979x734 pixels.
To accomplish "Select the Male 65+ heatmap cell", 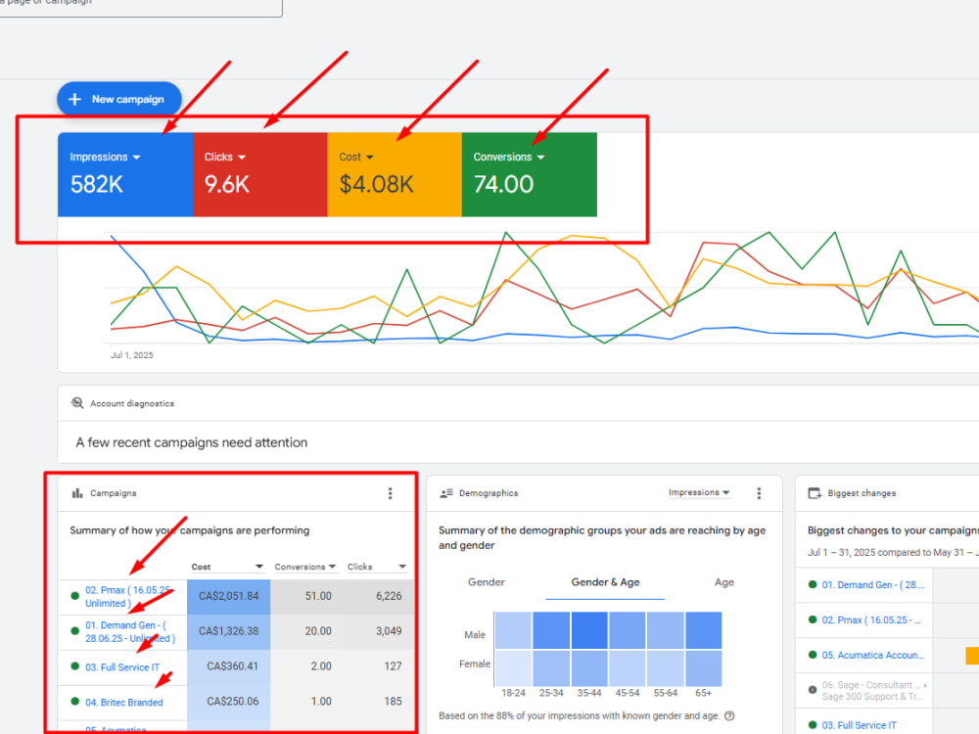I will (704, 630).
